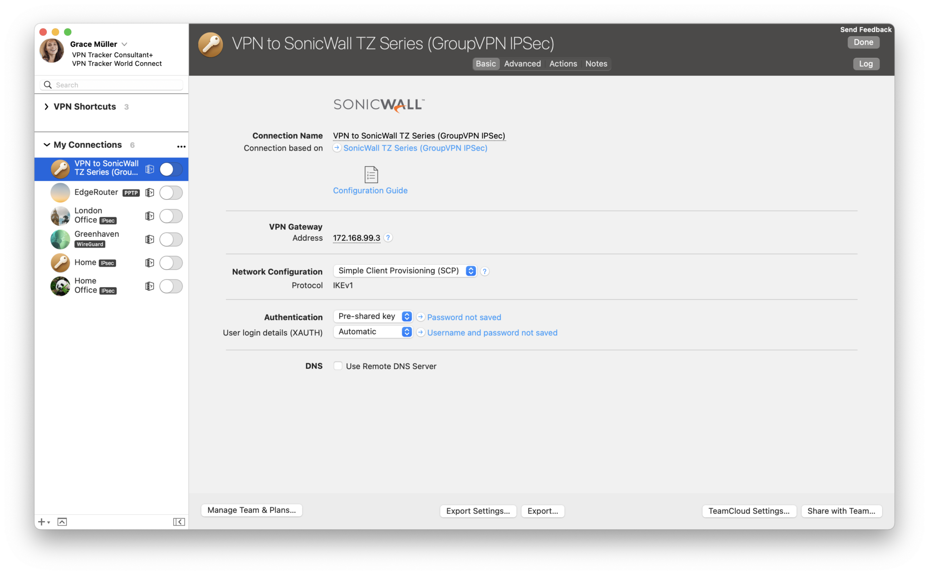Check the Use Remote DNS Server checkbox
929x575 pixels.
pyautogui.click(x=337, y=365)
